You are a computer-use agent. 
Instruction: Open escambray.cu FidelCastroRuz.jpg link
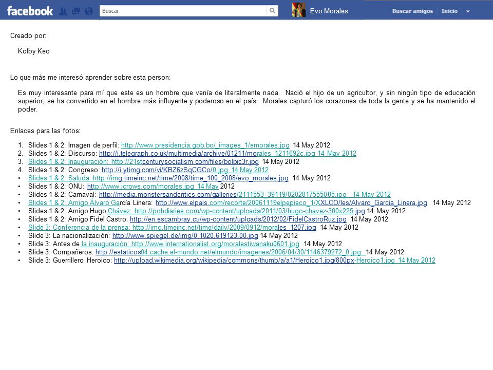pyautogui.click(x=238, y=219)
